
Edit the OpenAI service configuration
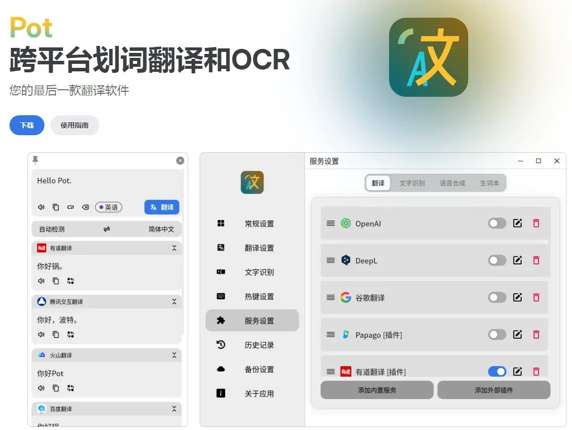[x=518, y=223]
